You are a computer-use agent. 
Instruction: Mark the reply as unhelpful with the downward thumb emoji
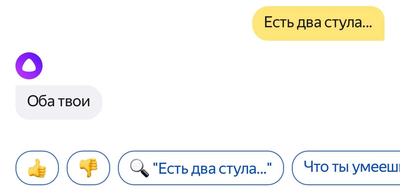pyautogui.click(x=88, y=168)
